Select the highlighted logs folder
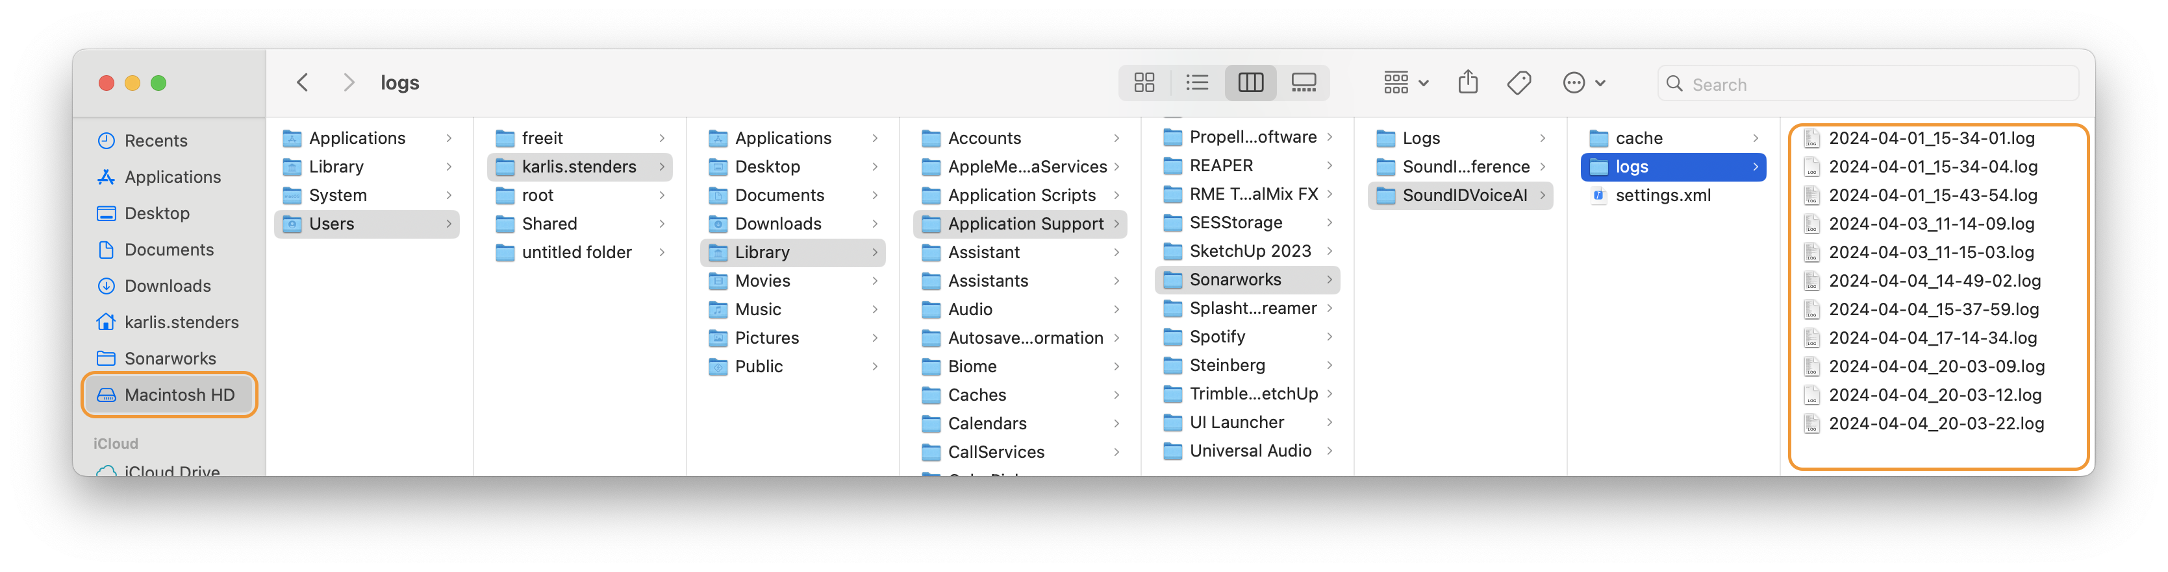Viewport: 2168px width, 572px height. click(x=1673, y=166)
